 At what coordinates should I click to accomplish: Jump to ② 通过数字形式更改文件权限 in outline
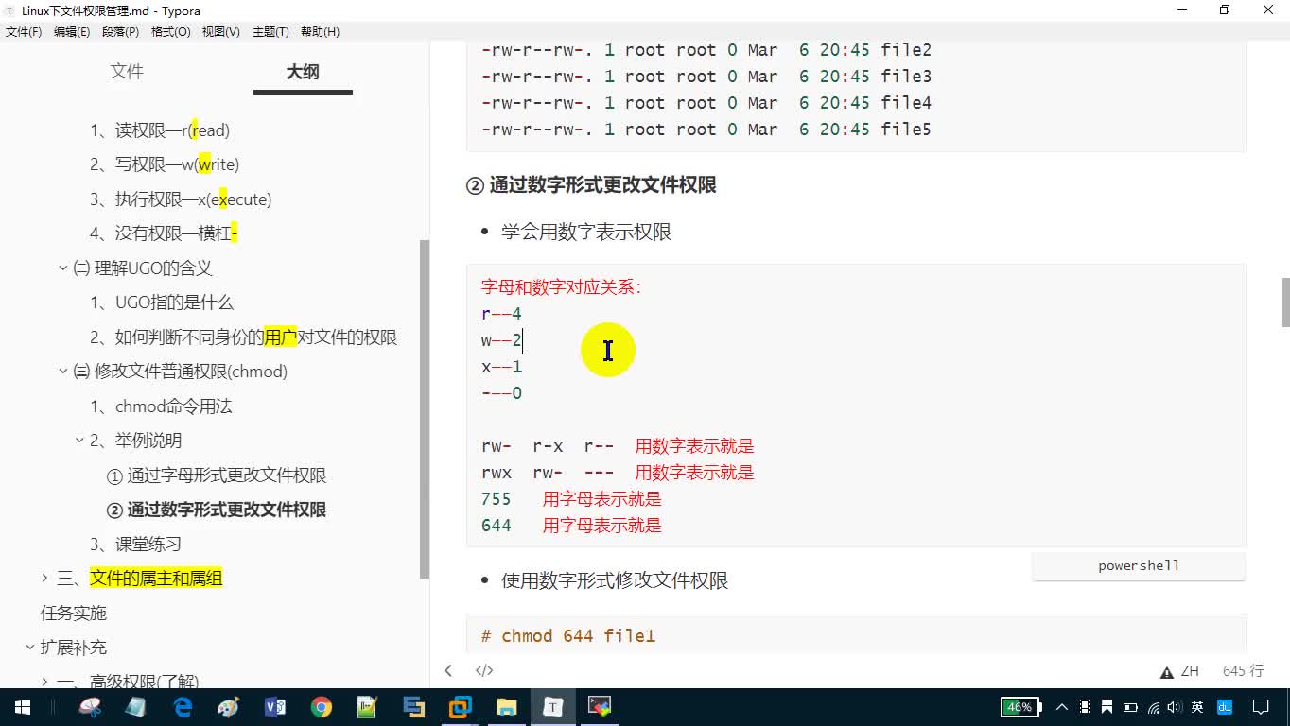click(x=217, y=510)
